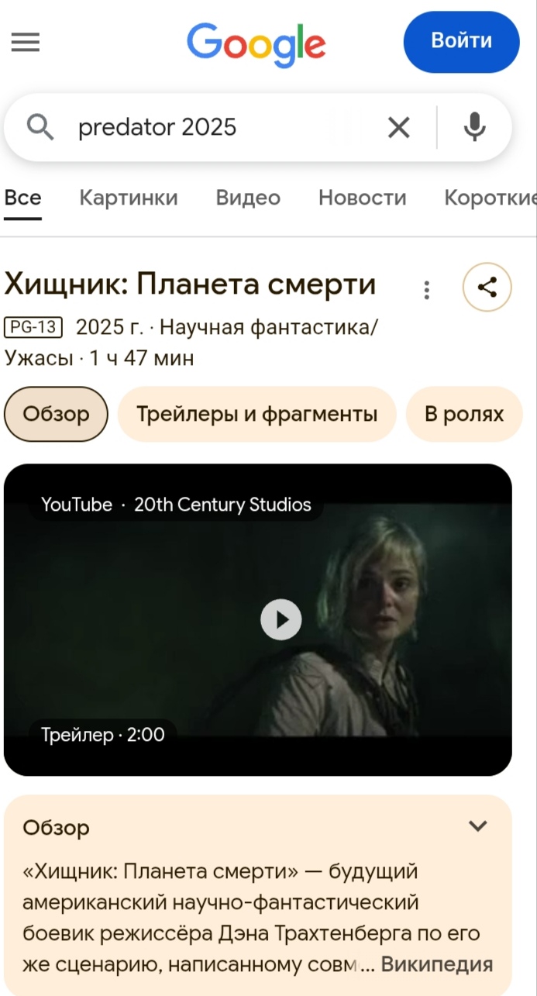Expand the Обзор section chevron

click(479, 826)
